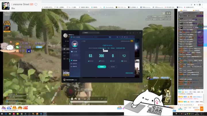Click the fifth red gift icon in gift bar
Image resolution: width=207 pixels, height=116 pixels.
[x=25, y=108]
